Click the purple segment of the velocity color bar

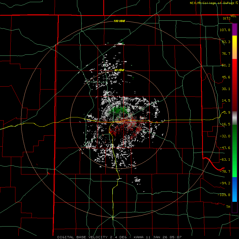234,30
